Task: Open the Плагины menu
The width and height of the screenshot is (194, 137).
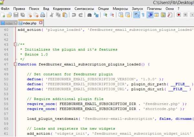Action: tap(154, 8)
